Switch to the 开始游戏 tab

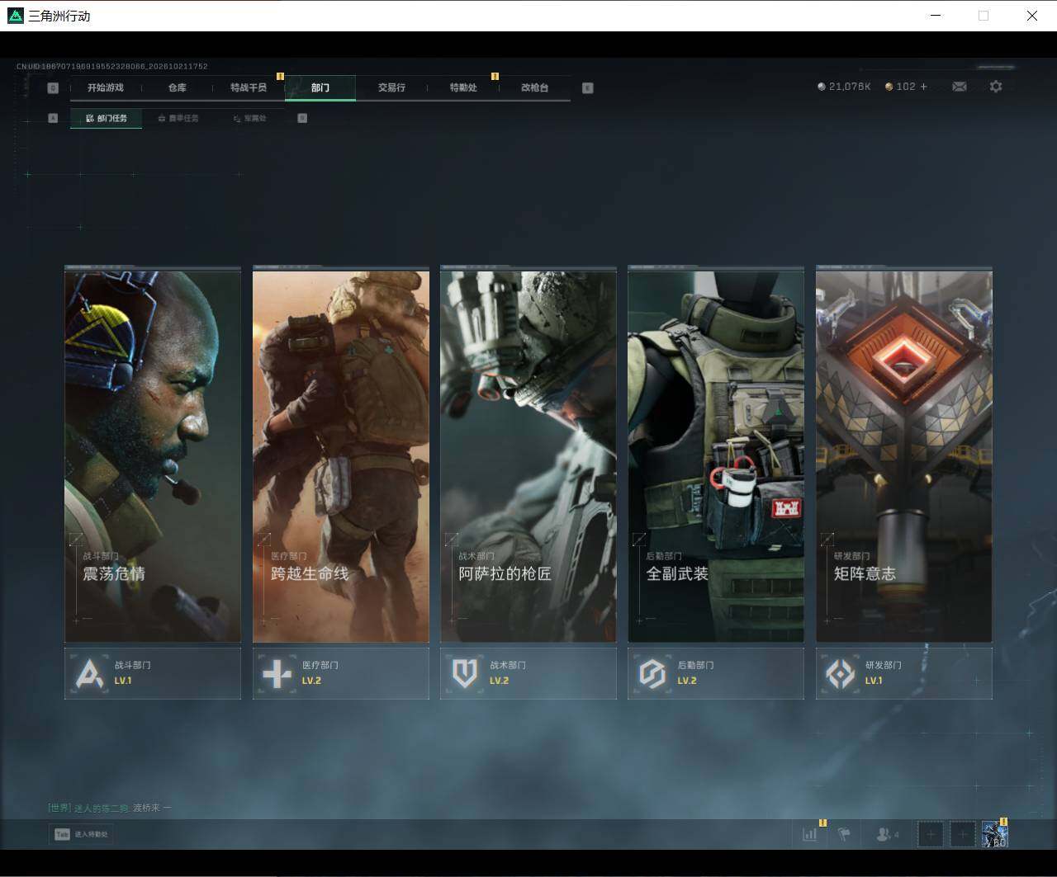106,87
